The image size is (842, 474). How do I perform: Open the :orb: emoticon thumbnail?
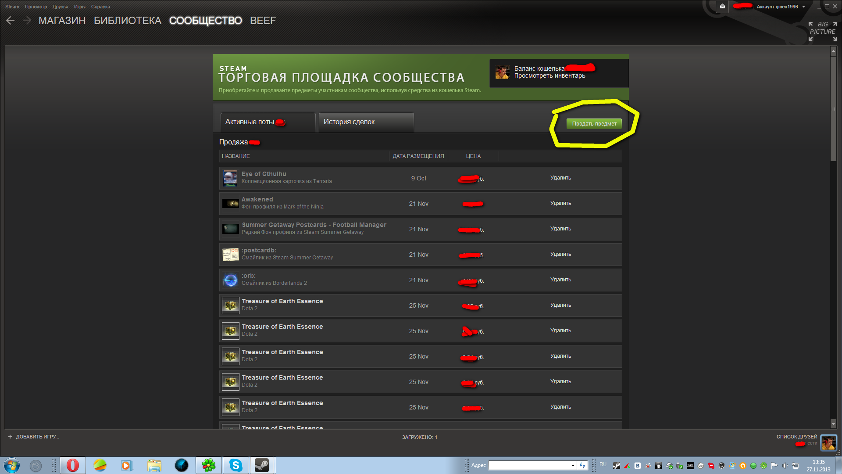pyautogui.click(x=230, y=280)
